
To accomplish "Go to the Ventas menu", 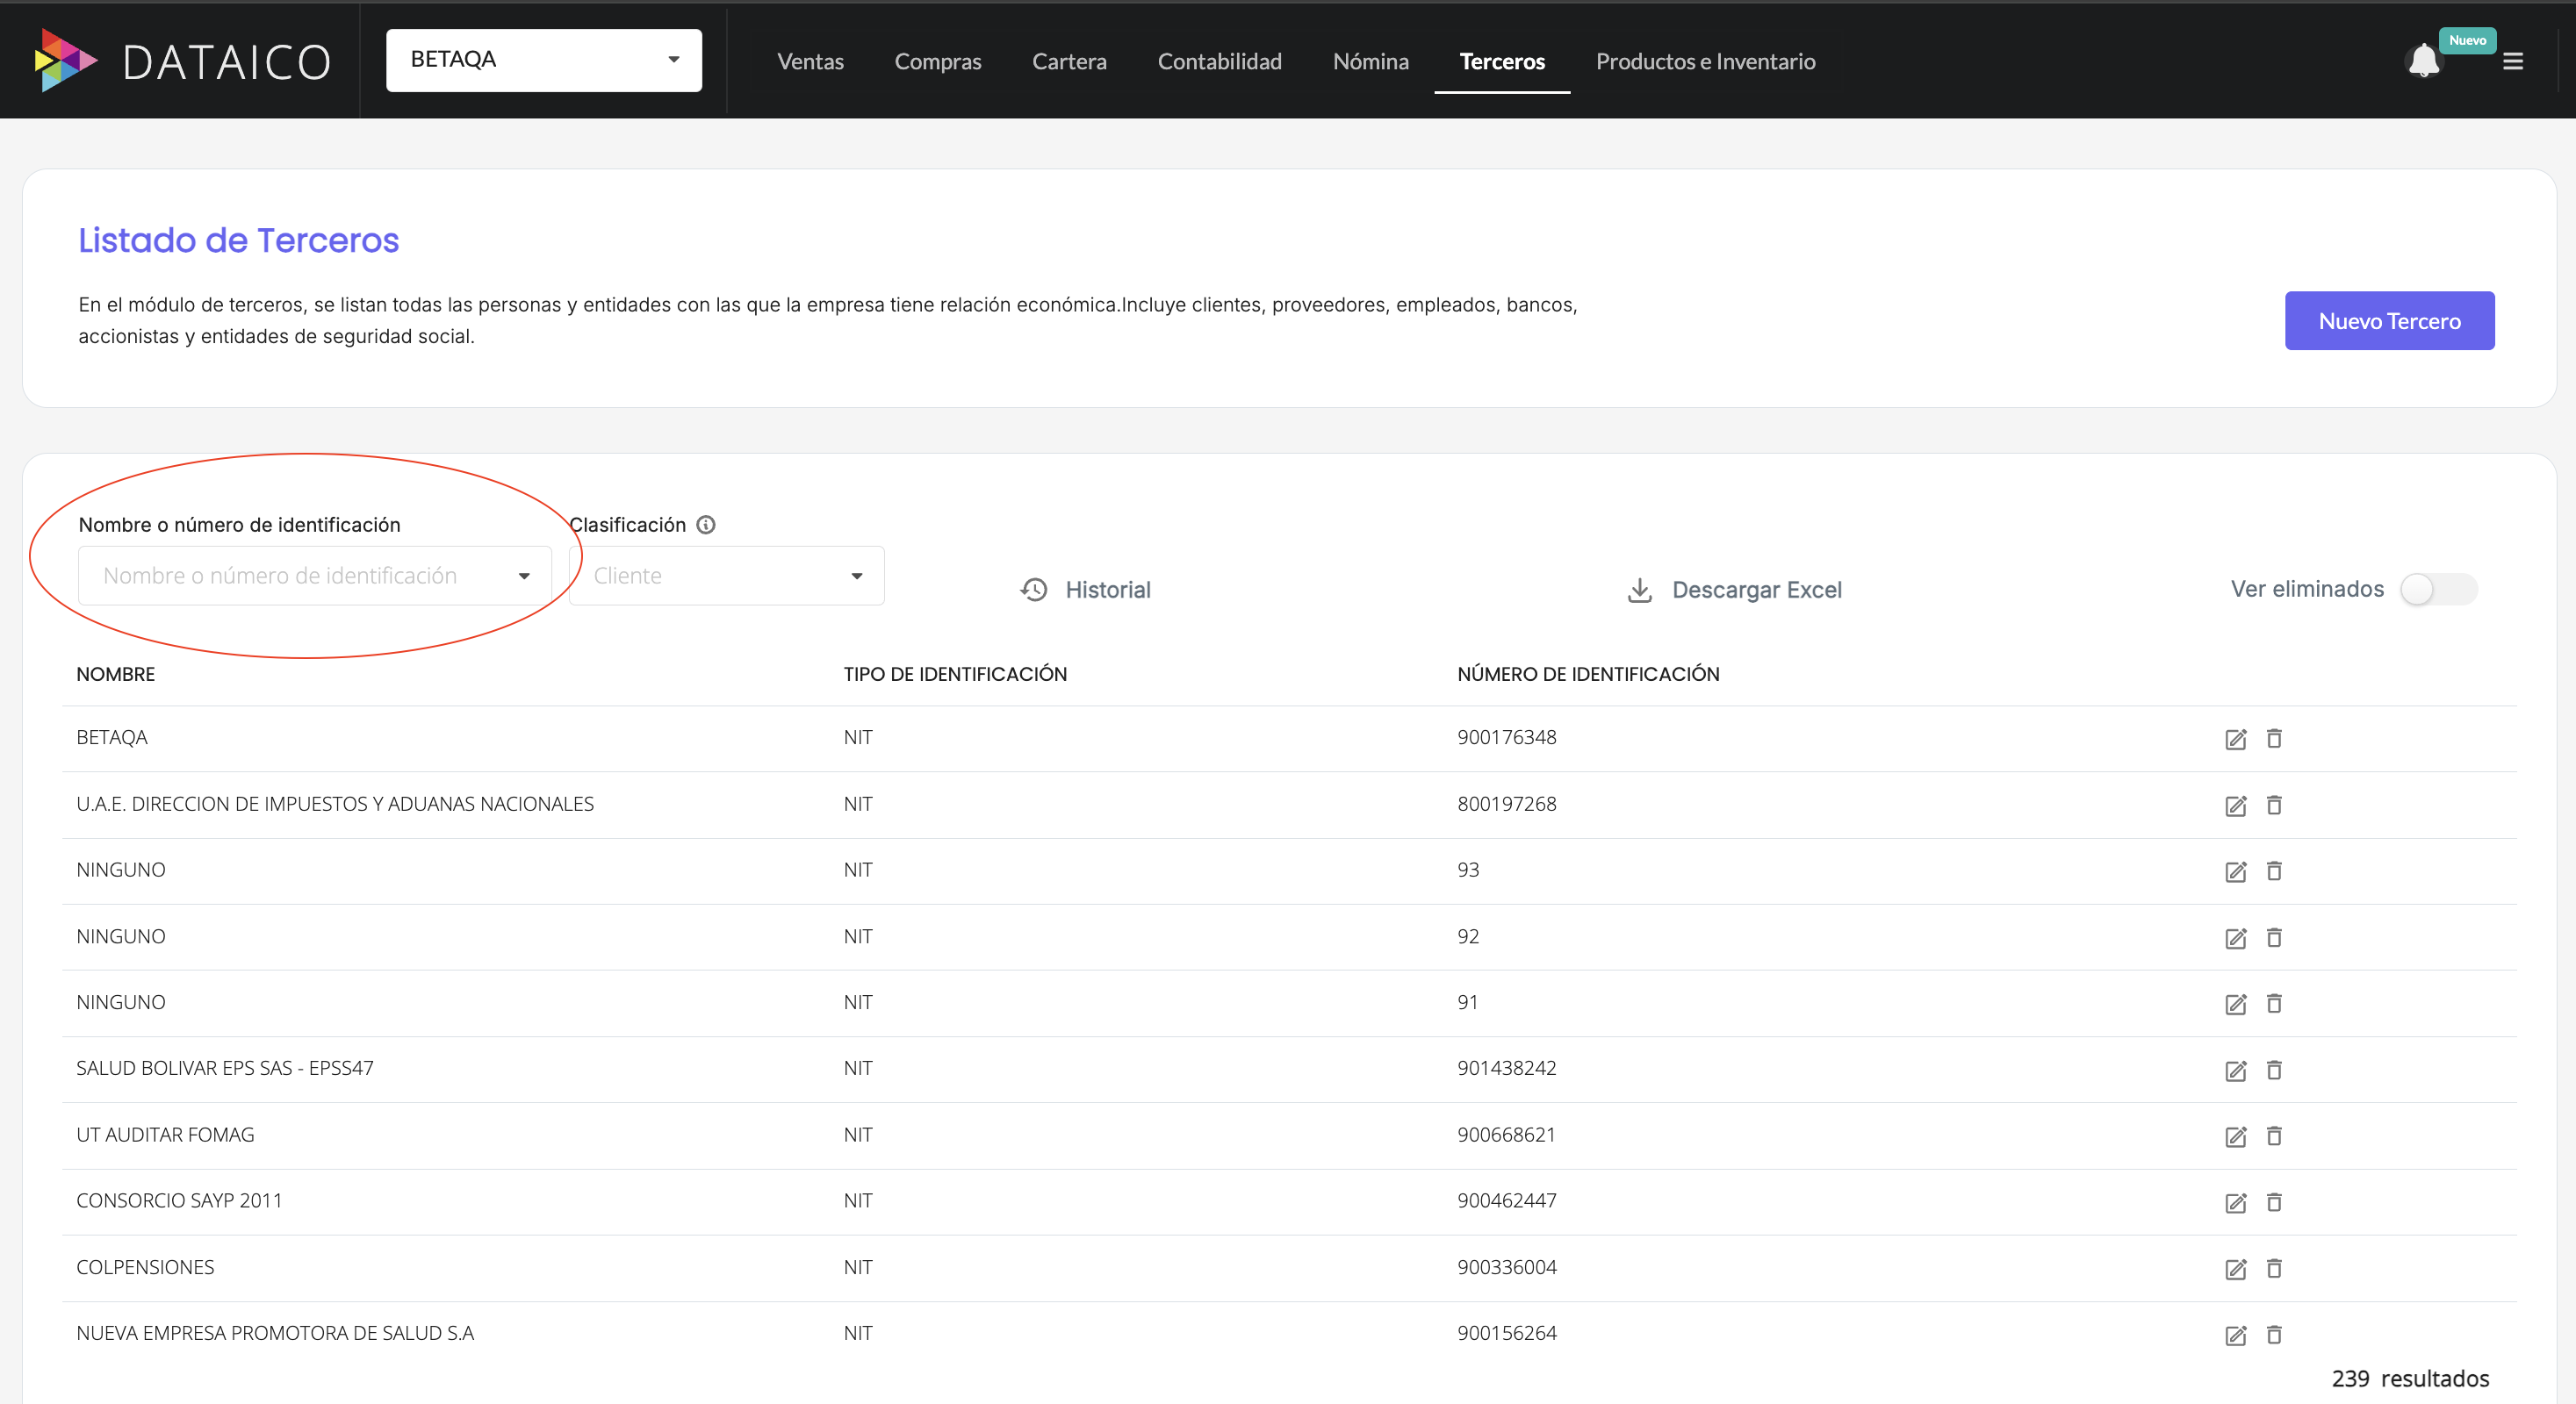I will tap(810, 62).
